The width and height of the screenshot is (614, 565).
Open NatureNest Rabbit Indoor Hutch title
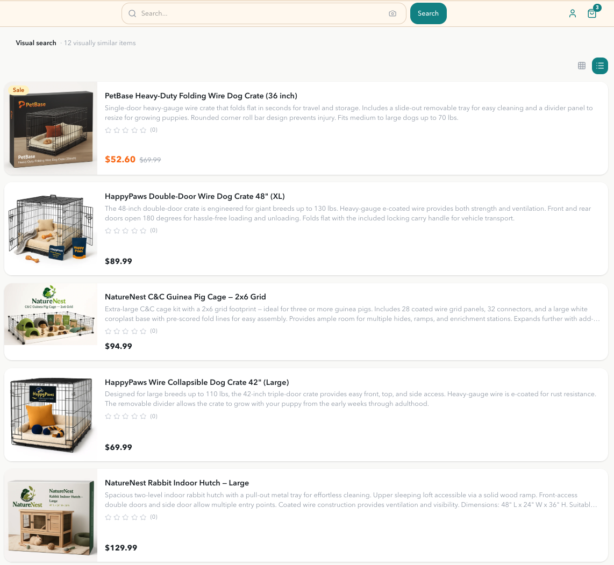(177, 483)
